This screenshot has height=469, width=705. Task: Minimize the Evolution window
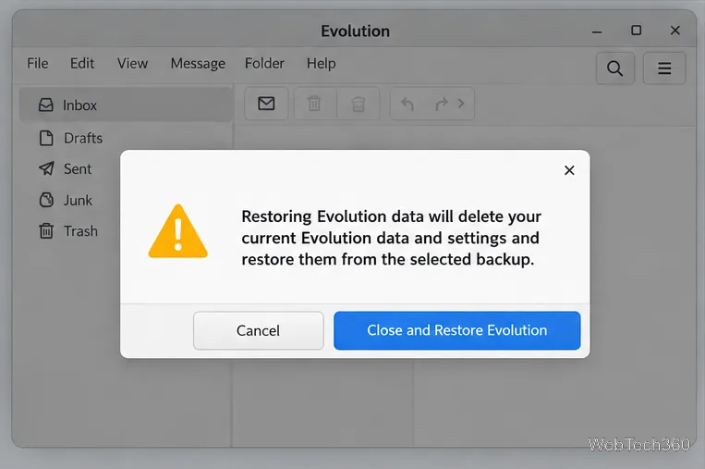[597, 31]
